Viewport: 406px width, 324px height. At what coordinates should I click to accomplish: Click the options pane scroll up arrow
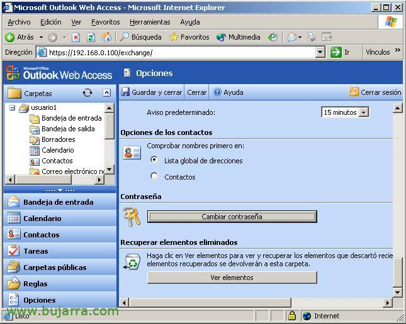(397, 107)
